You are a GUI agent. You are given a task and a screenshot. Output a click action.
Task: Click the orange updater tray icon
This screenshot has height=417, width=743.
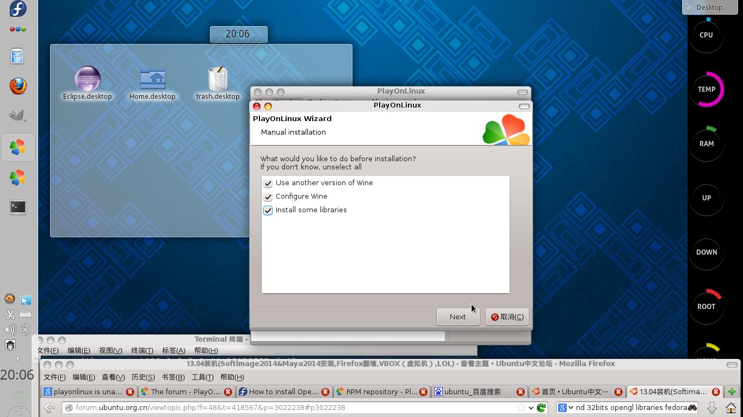[10, 299]
